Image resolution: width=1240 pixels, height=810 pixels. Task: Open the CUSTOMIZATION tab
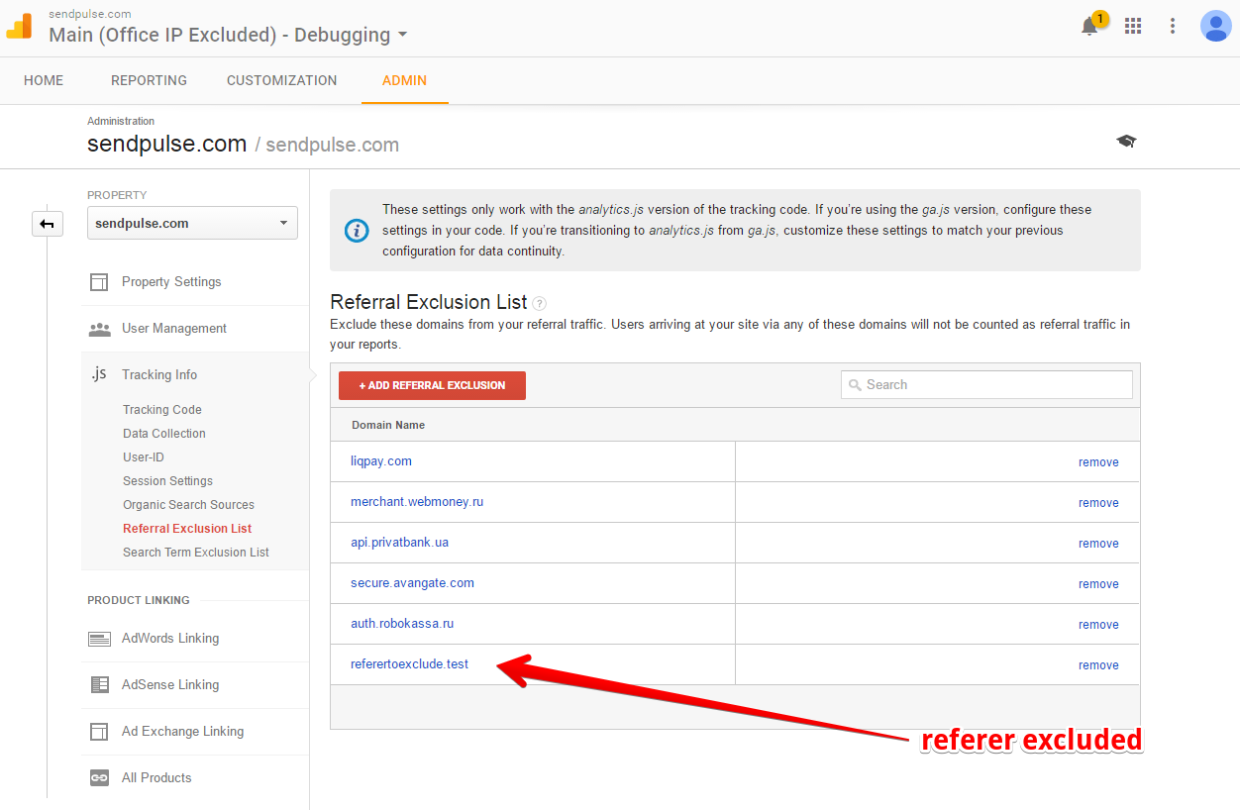coord(282,80)
